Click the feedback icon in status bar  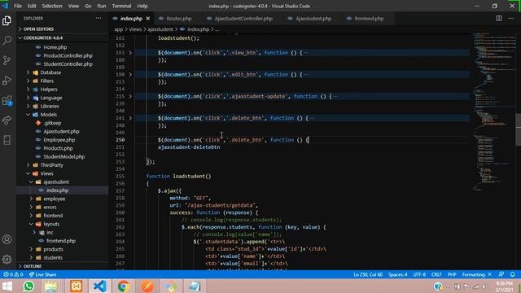[x=501, y=274]
